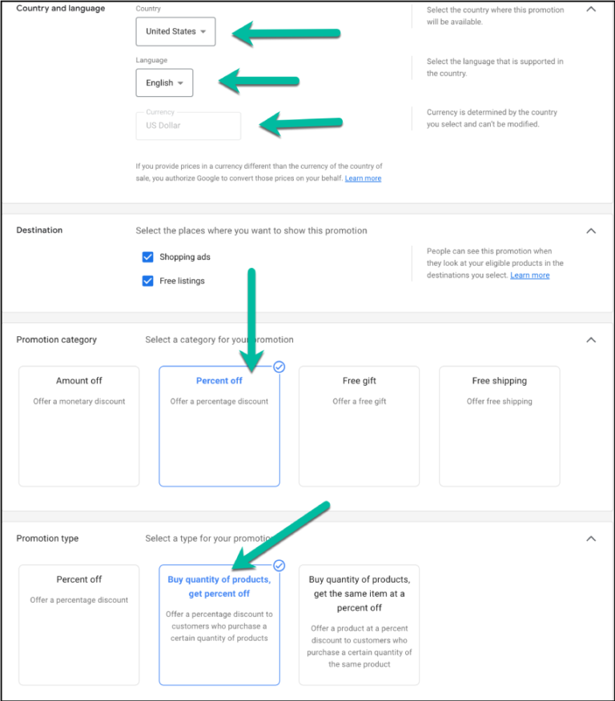
Task: Select the Percent off promotion type
Action: [78, 624]
